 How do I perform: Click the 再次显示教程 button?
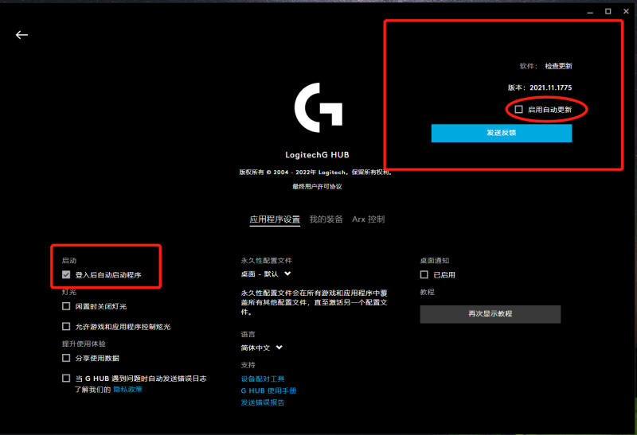pyautogui.click(x=490, y=314)
